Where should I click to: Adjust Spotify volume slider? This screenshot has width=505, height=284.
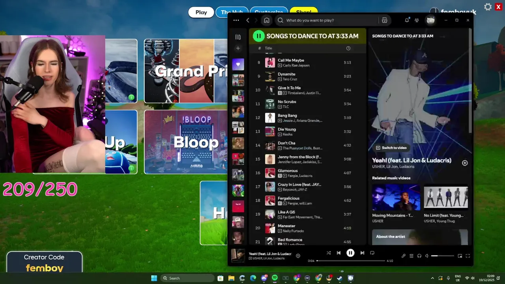tap(442, 256)
